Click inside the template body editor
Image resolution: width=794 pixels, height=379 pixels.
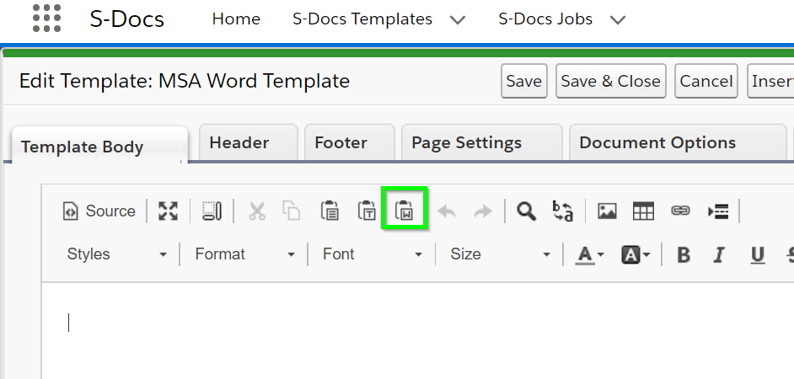pyautogui.click(x=418, y=330)
